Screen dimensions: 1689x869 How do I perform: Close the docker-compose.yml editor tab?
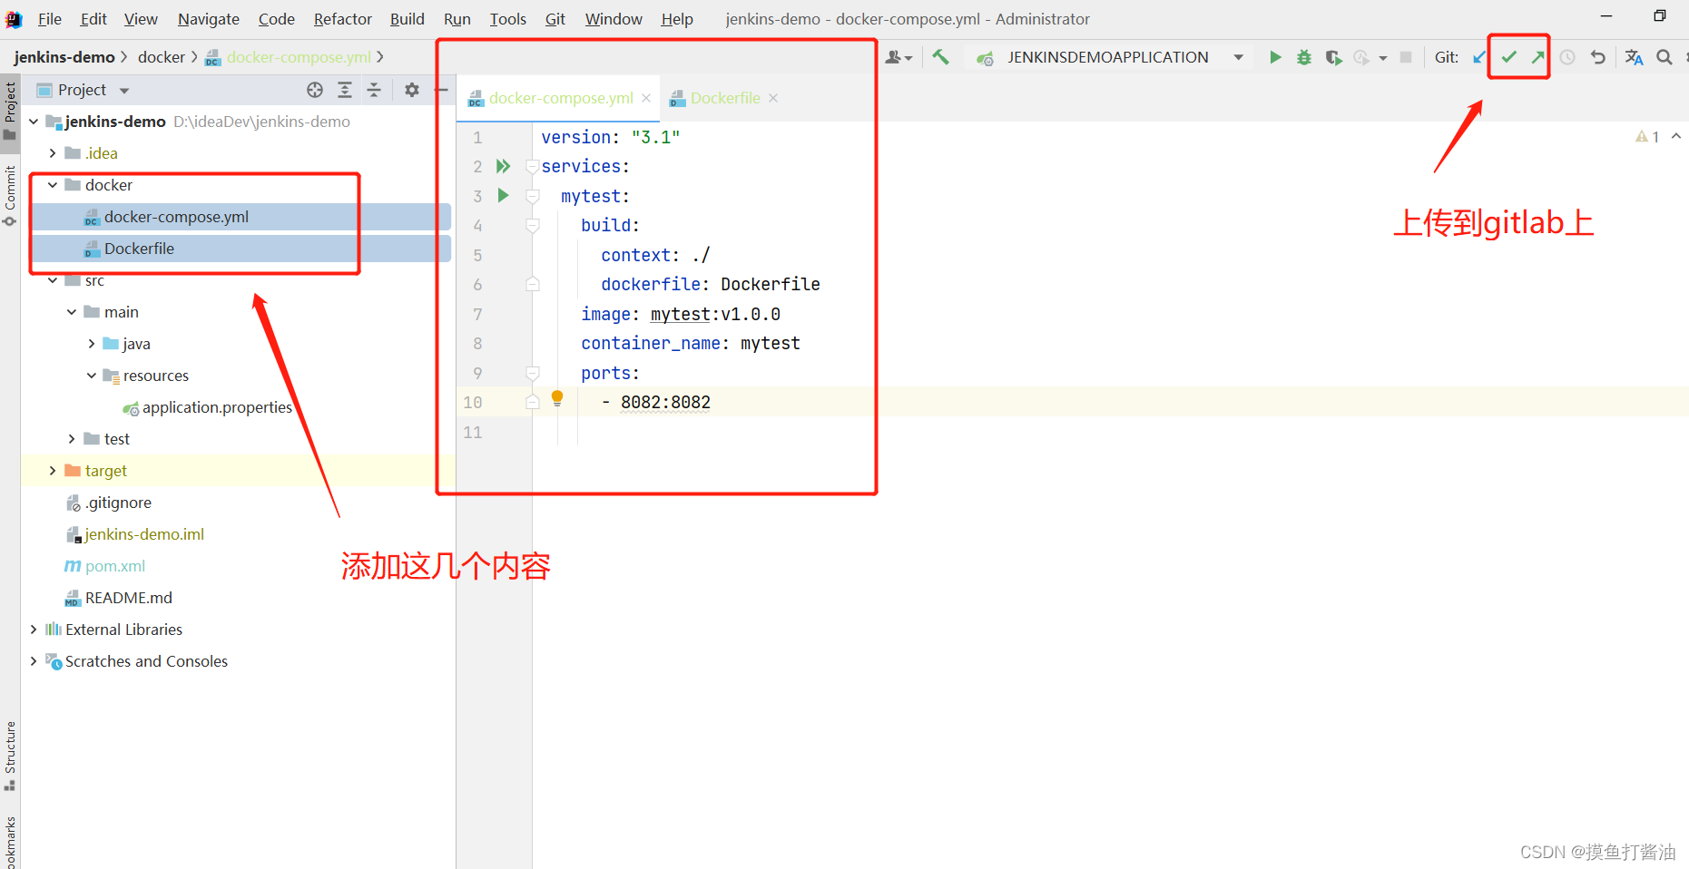click(646, 98)
